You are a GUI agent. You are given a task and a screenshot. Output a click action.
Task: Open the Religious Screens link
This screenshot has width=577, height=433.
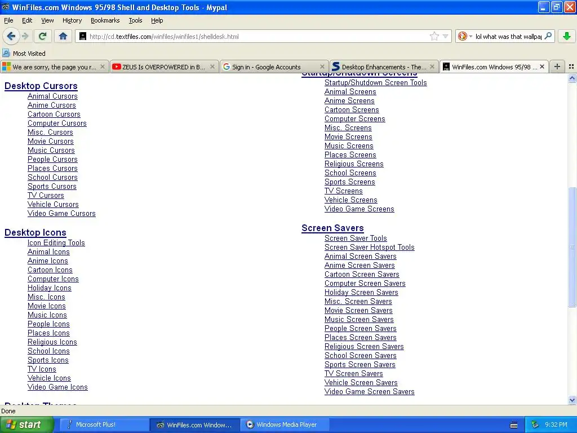(354, 164)
